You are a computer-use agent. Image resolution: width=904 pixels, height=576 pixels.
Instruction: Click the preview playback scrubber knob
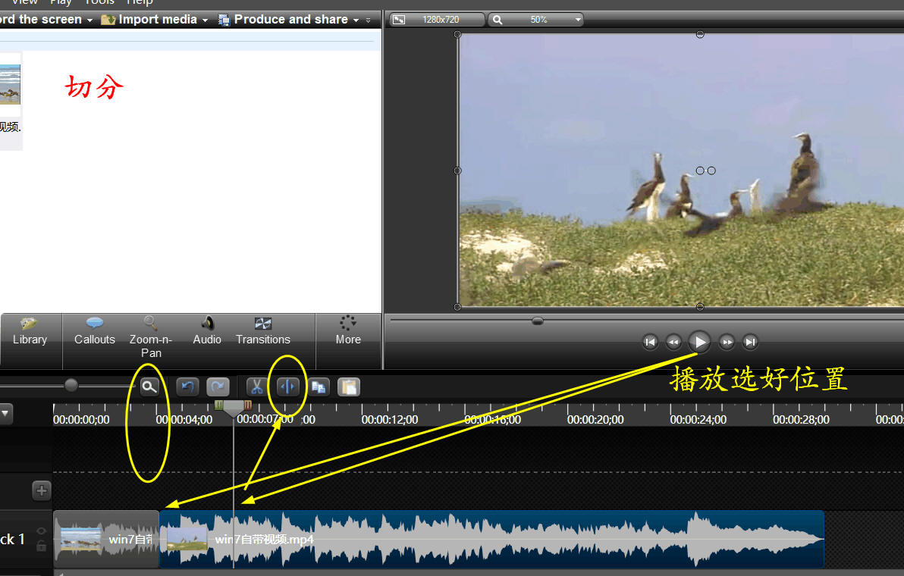pyautogui.click(x=538, y=321)
